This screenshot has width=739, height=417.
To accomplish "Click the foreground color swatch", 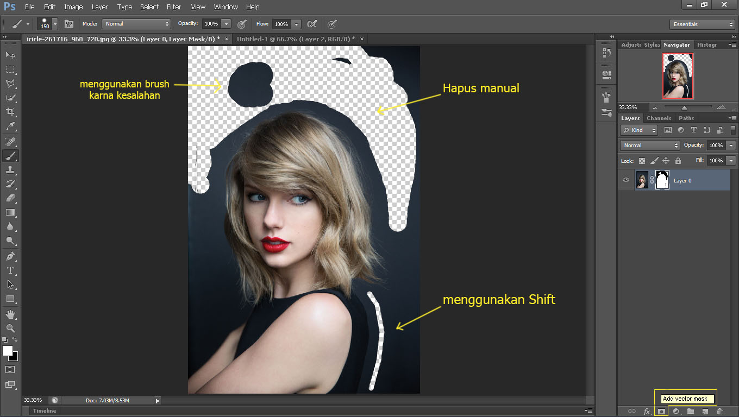I will pyautogui.click(x=8, y=351).
